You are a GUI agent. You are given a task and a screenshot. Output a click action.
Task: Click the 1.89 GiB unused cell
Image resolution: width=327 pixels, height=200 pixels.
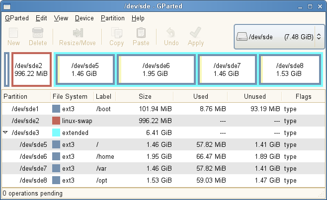[267, 156]
